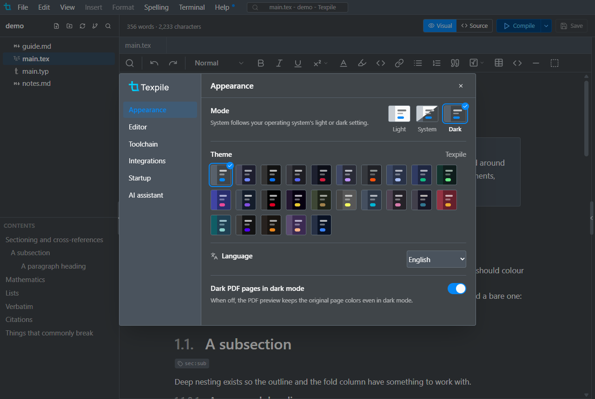Select the maroon red theme swatch

[447, 200]
